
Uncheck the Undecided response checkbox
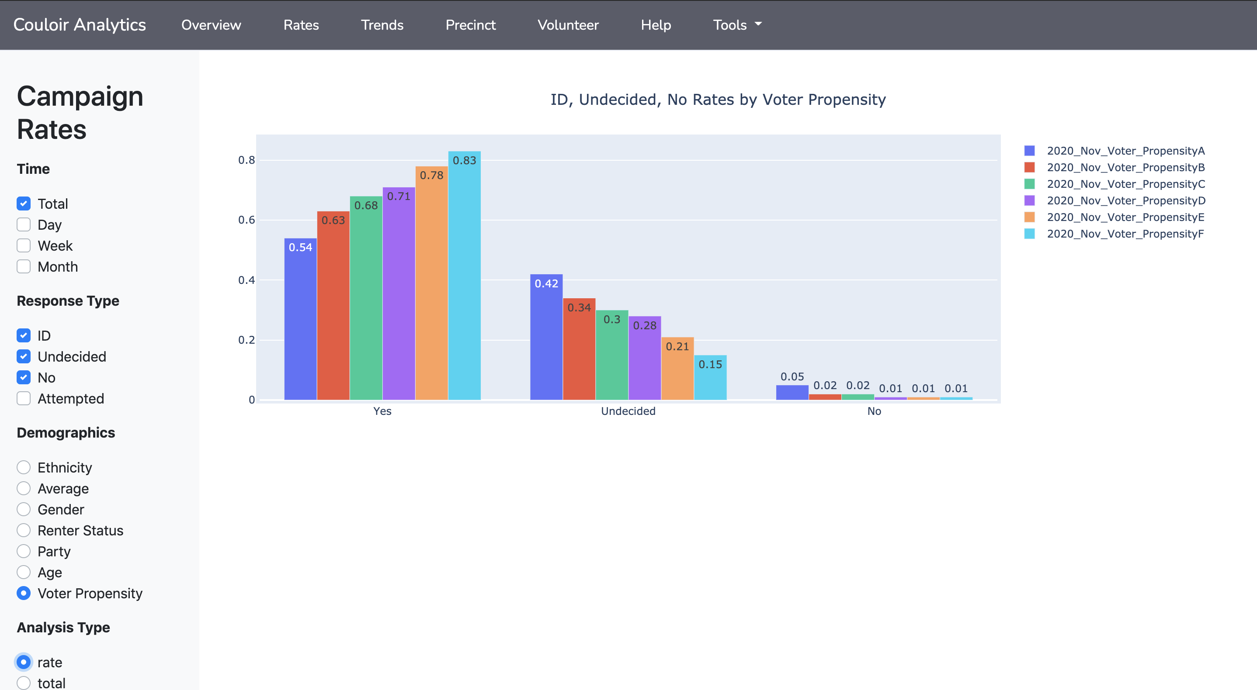pyautogui.click(x=24, y=356)
